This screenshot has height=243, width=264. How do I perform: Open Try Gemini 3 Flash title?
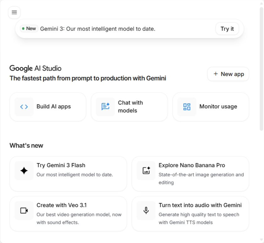tap(61, 165)
